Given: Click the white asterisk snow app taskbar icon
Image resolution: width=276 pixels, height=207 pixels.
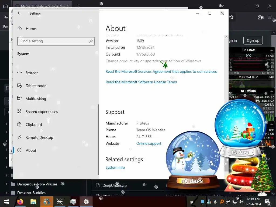Looking at the screenshot, I should [60, 202].
